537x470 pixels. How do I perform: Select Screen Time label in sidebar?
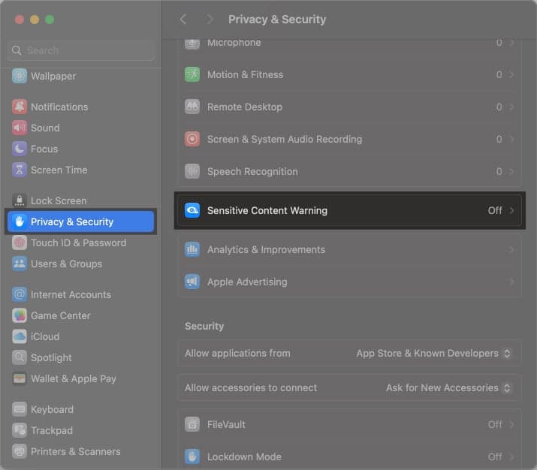click(59, 170)
